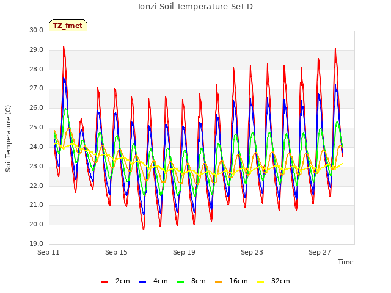Image resolution: width=391 pixels, height=293 pixels.
Task: Click the orange -16cm legend swatch
Action: [219, 282]
